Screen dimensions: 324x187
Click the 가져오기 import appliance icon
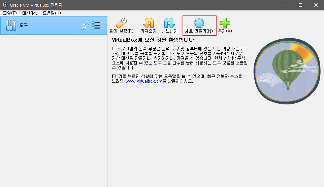[x=149, y=23]
